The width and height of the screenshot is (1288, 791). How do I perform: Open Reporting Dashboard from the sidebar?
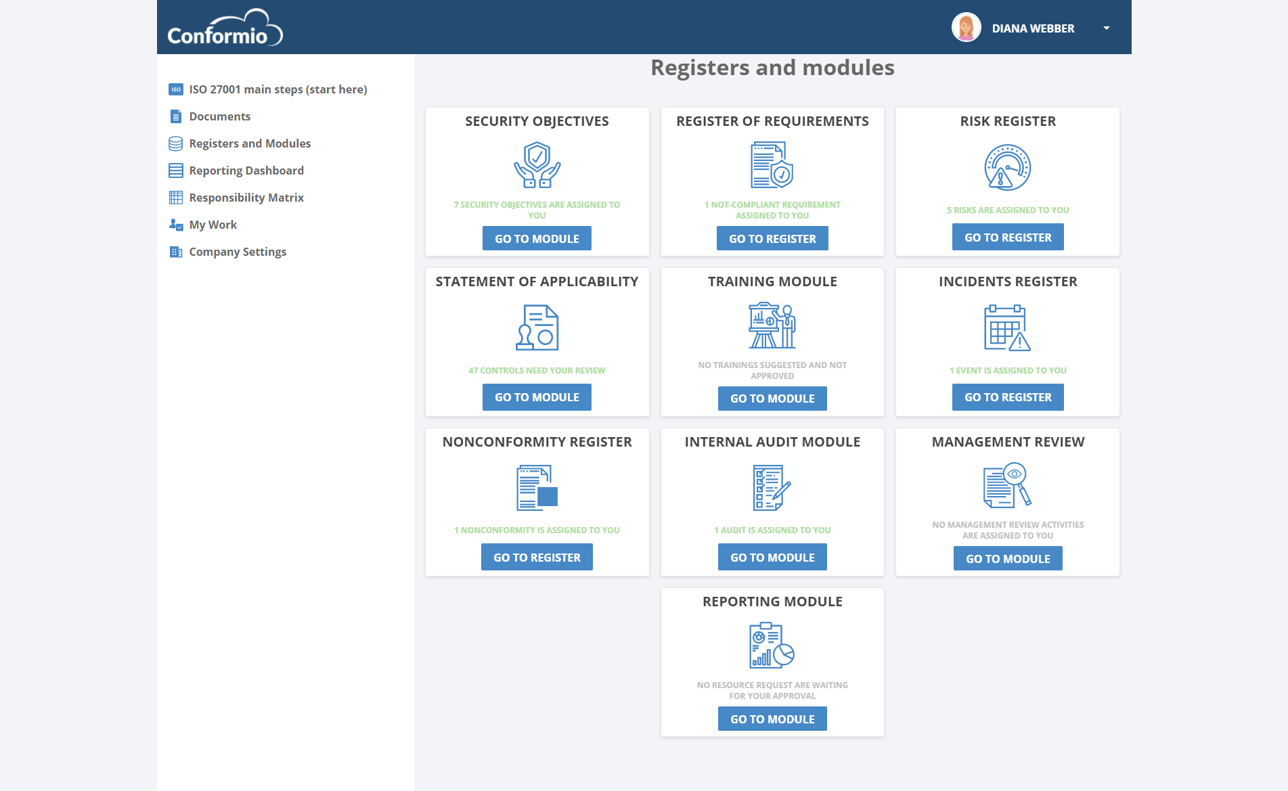tap(246, 171)
